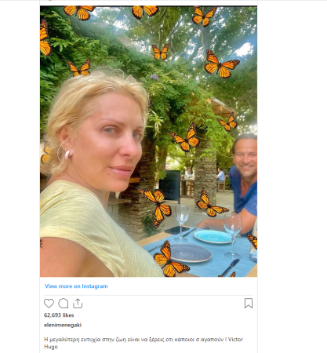Open the elenimenegaki profile username
327x353 pixels.
(63, 325)
